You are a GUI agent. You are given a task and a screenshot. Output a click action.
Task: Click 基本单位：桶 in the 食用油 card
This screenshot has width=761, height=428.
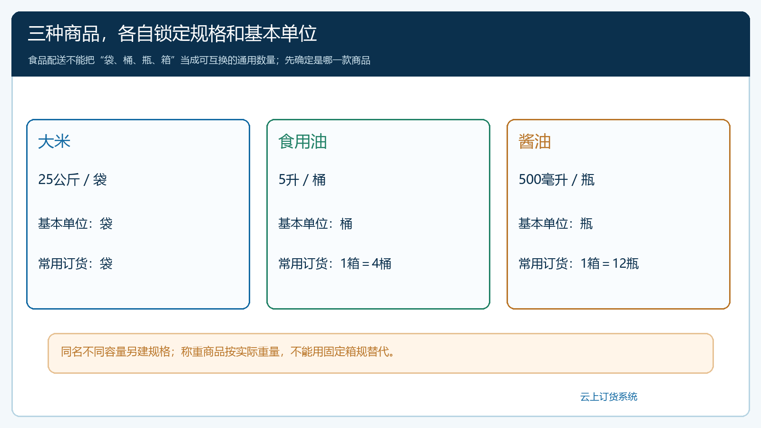[315, 223]
